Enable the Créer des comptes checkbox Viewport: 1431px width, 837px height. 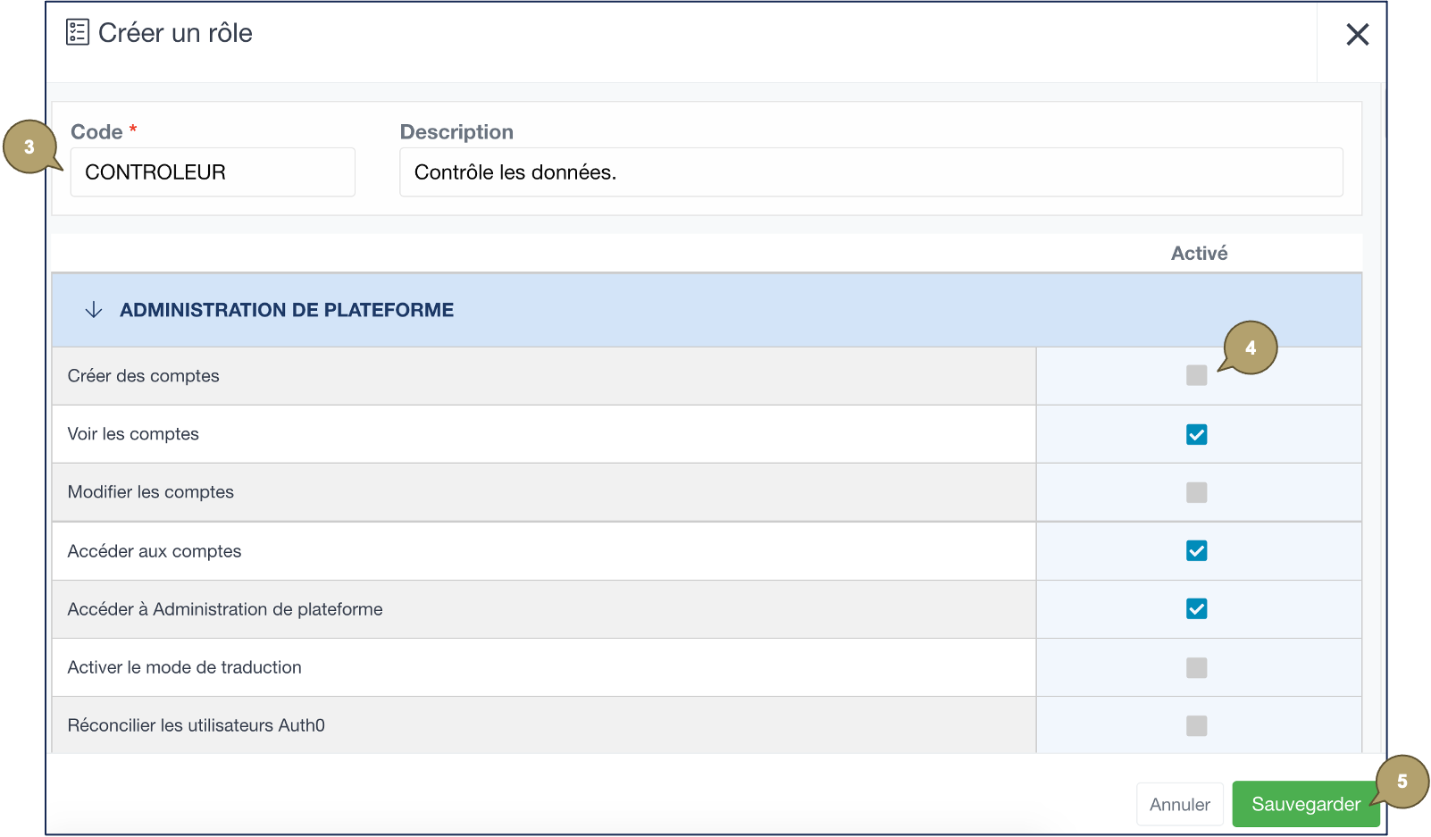(1196, 376)
